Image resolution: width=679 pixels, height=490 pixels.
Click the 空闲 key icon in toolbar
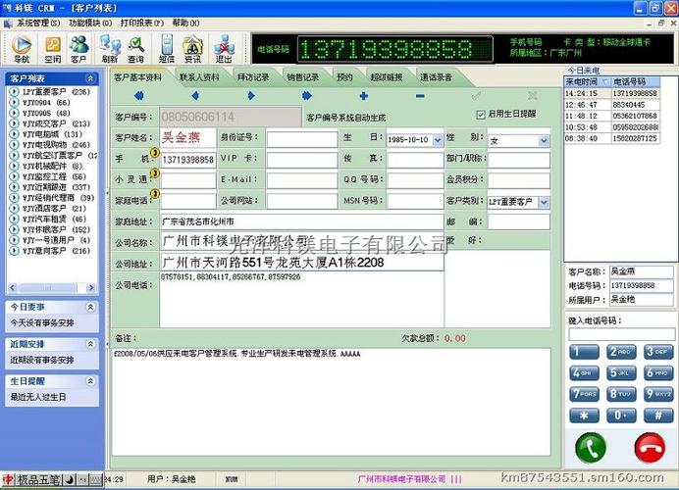(x=53, y=49)
